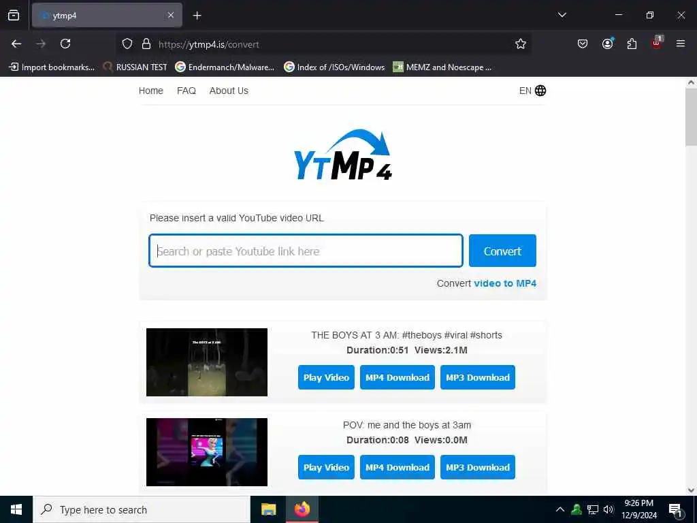Focus the YouTube link search field
The width and height of the screenshot is (697, 523).
tap(306, 251)
